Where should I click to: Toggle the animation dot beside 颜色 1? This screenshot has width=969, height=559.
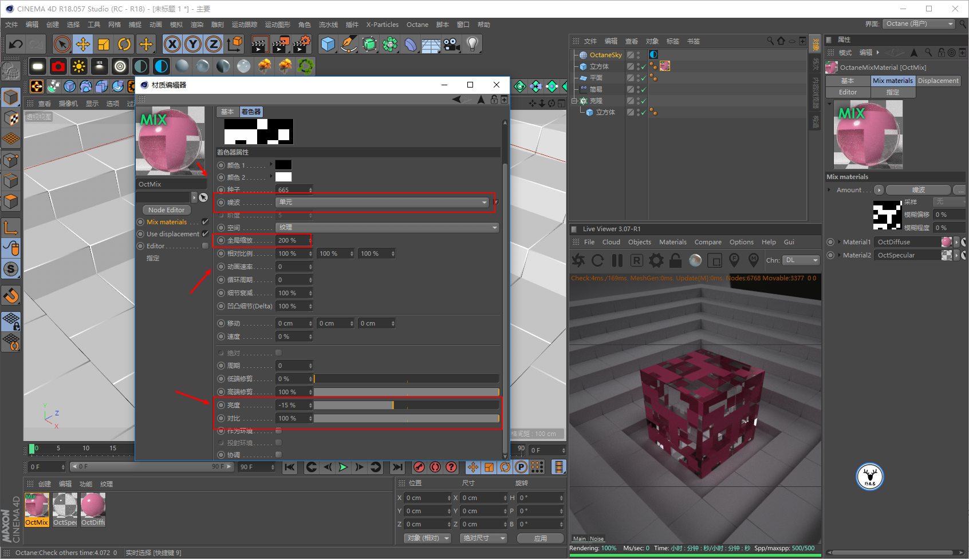pyautogui.click(x=221, y=165)
